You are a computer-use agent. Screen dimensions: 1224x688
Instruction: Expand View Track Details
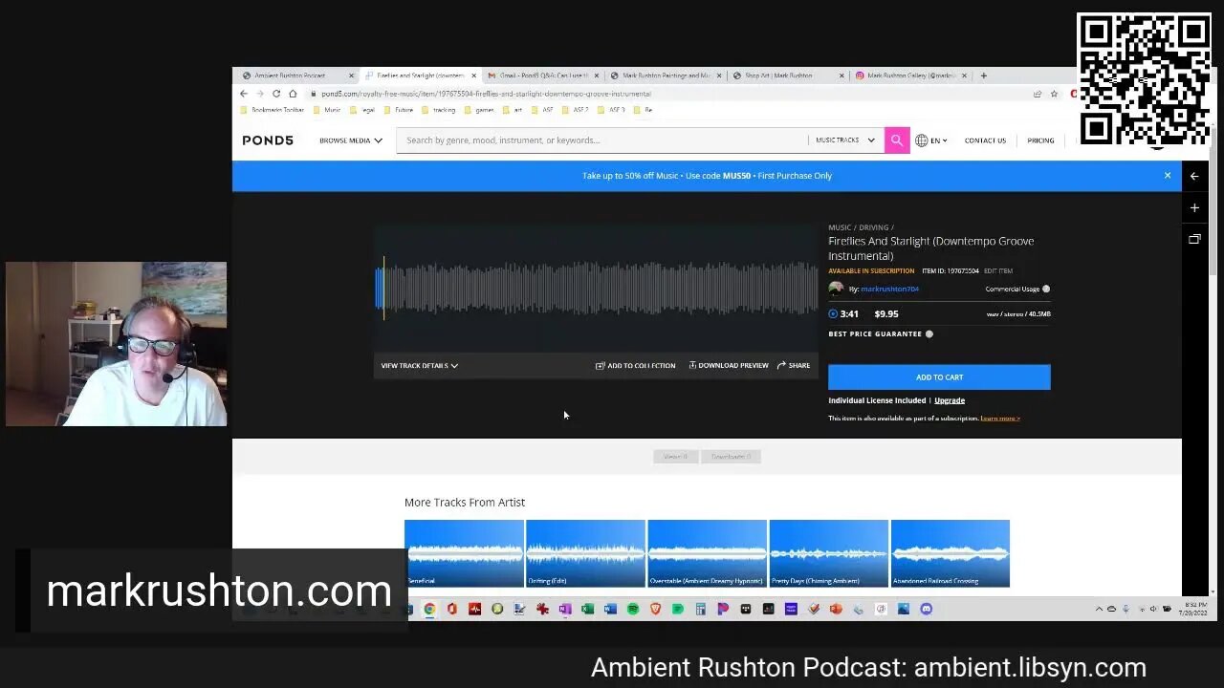tap(419, 365)
